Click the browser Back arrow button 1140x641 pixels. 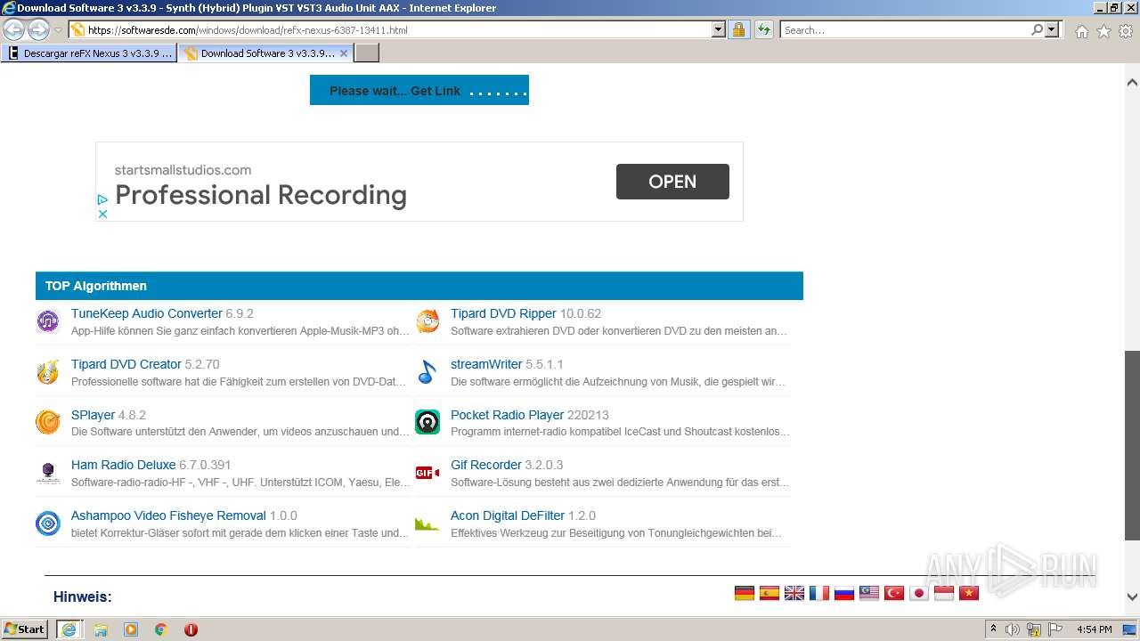pyautogui.click(x=13, y=29)
